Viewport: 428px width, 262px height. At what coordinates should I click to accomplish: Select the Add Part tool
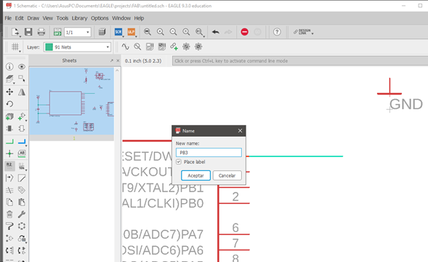(21, 116)
